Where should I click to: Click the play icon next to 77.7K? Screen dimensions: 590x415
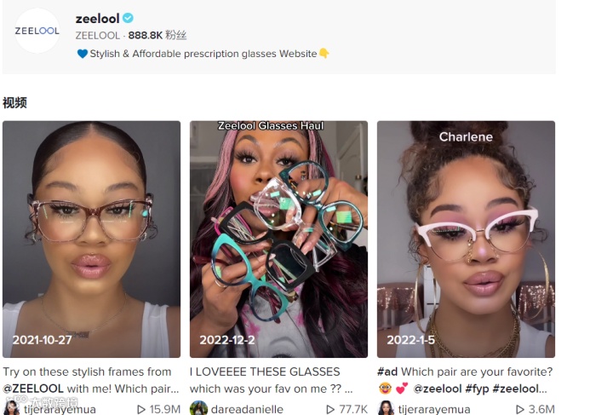[330, 409]
